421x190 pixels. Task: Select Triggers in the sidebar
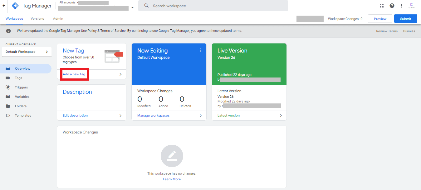tap(26, 87)
